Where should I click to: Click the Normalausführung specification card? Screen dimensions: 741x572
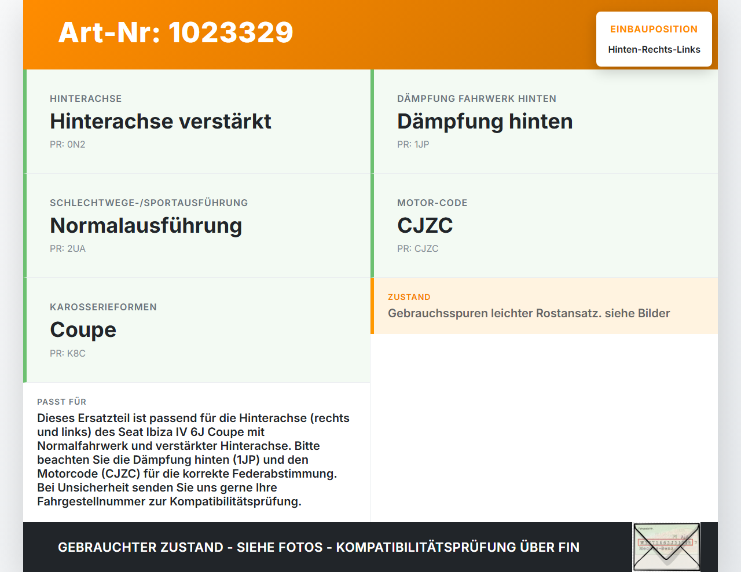(x=197, y=226)
